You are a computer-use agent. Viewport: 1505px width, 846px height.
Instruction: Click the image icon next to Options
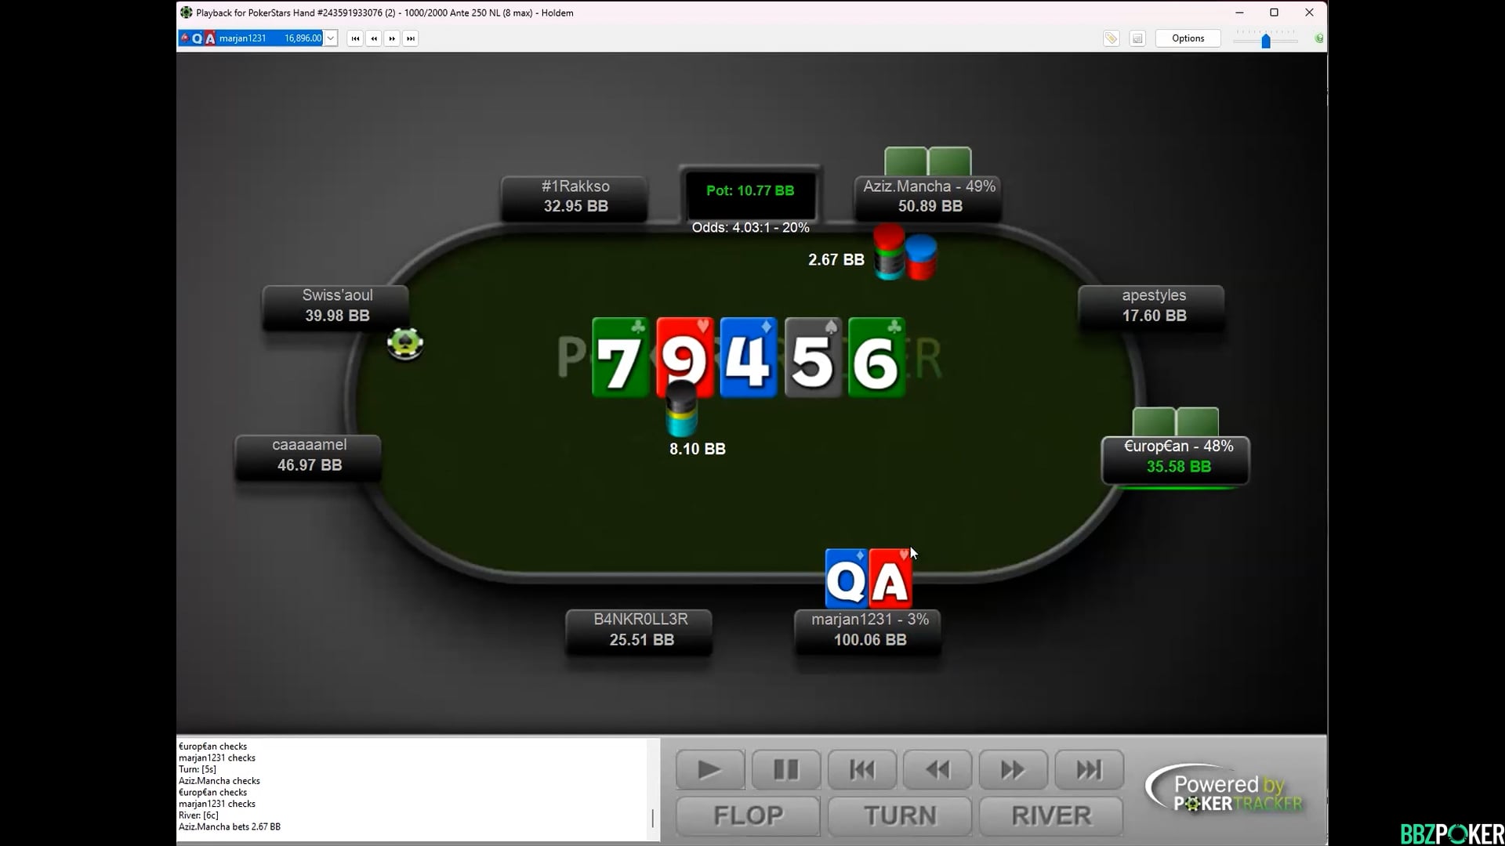click(x=1137, y=38)
